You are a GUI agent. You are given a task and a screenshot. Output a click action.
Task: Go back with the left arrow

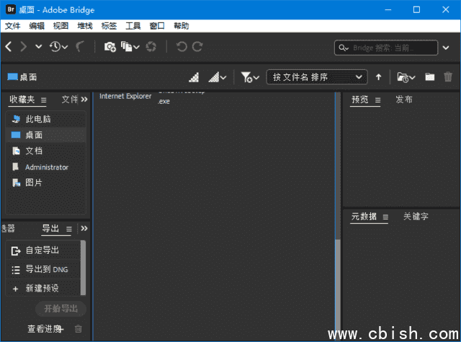click(x=9, y=47)
